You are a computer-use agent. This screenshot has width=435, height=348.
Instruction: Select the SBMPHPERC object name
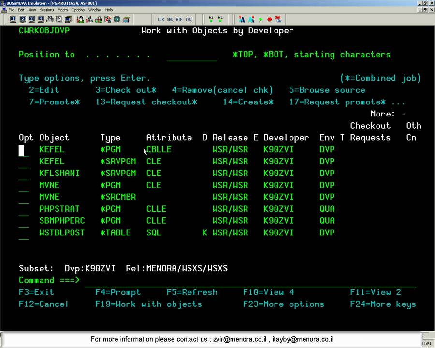(62, 220)
